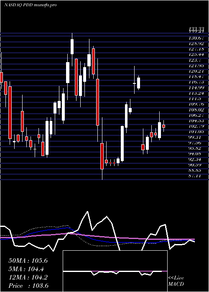Click the 97.56 price level label
The height and width of the screenshot is (292, 209).
(195, 143)
